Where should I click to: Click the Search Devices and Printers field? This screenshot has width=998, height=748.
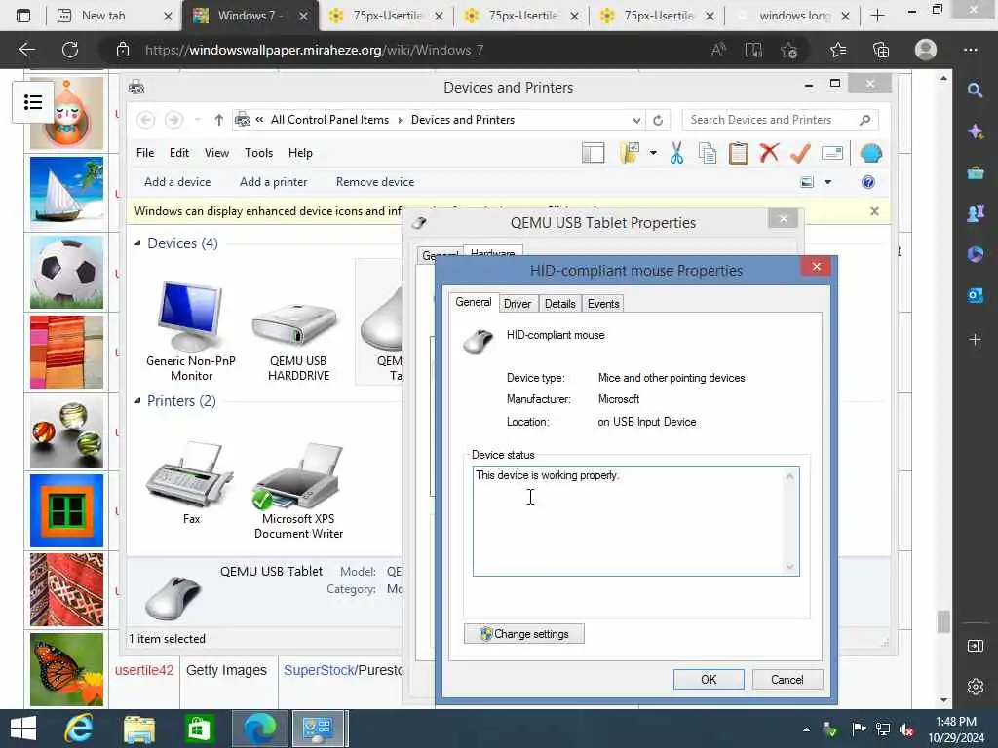(x=780, y=120)
